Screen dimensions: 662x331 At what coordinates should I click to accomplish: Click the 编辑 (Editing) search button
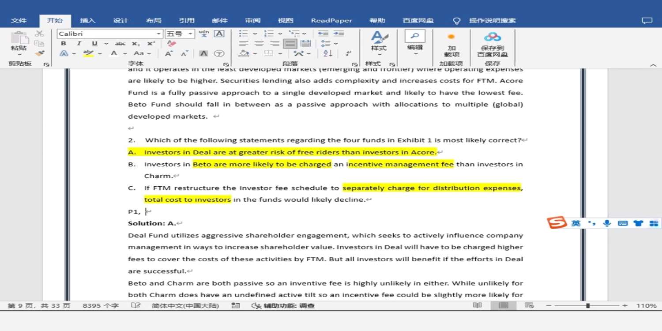click(415, 43)
